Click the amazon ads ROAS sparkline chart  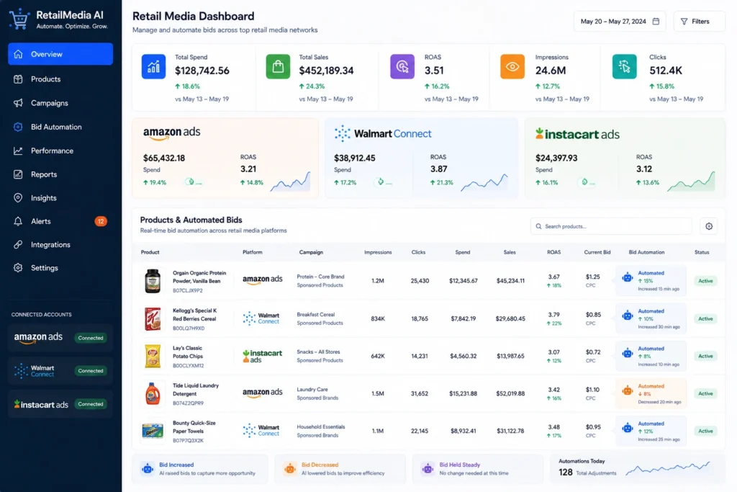click(291, 182)
